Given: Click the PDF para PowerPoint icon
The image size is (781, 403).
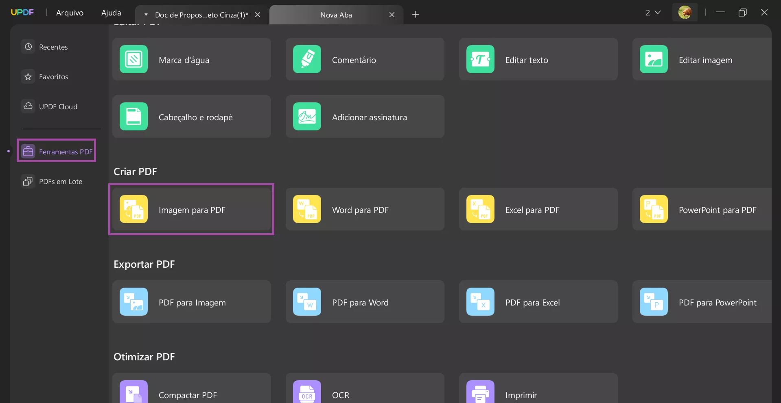Looking at the screenshot, I should click(654, 302).
